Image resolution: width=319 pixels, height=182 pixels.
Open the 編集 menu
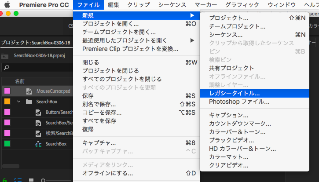pyautogui.click(x=114, y=5)
